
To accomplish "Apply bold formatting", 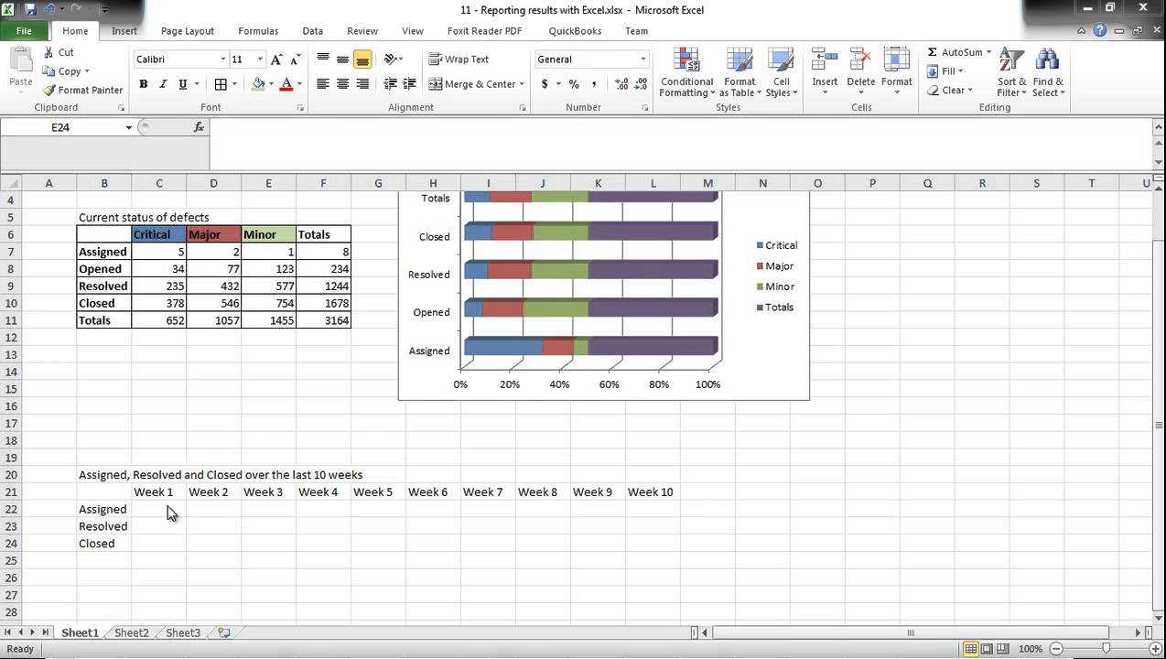I will [143, 83].
